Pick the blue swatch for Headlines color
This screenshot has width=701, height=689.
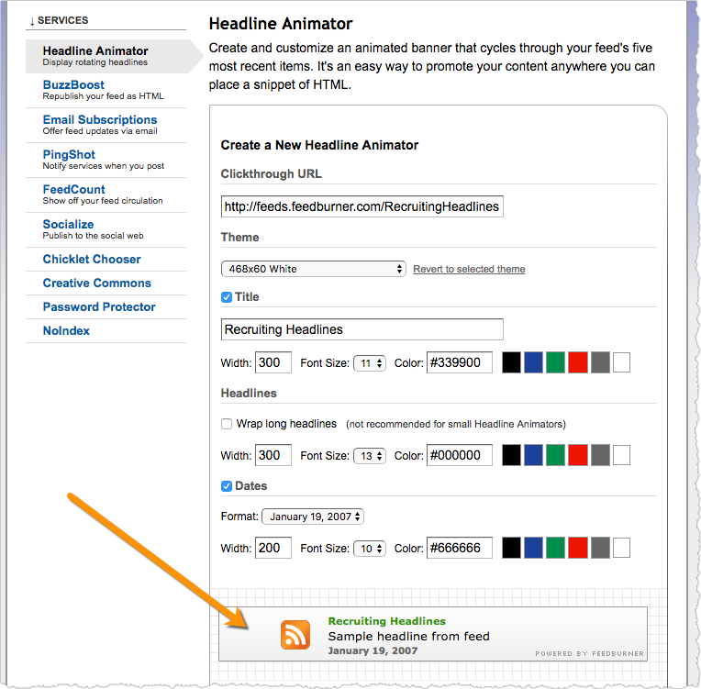(533, 455)
